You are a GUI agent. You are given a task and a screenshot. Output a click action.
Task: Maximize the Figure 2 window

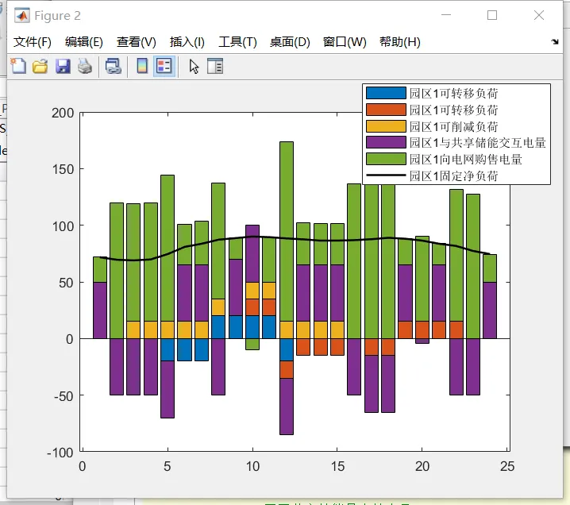coord(492,15)
